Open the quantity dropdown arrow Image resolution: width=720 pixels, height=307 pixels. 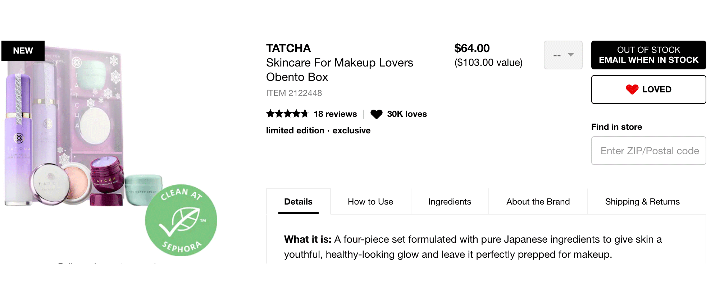[570, 55]
